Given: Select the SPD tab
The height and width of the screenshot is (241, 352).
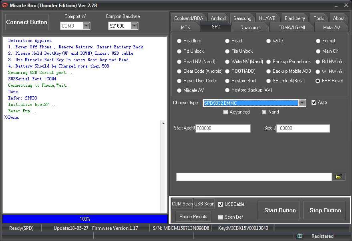Looking at the screenshot, I should point(216,27).
